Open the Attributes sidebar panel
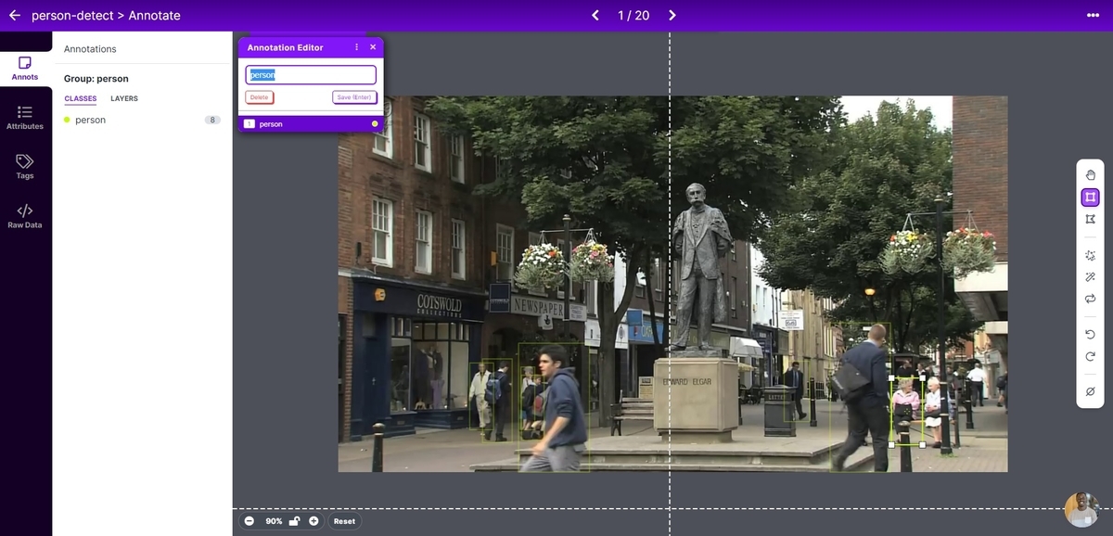The width and height of the screenshot is (1113, 536). [25, 117]
